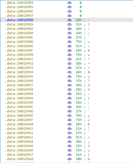Select address .data:1001D9A3
Viewport: 133px width, 163px height.
19,137
